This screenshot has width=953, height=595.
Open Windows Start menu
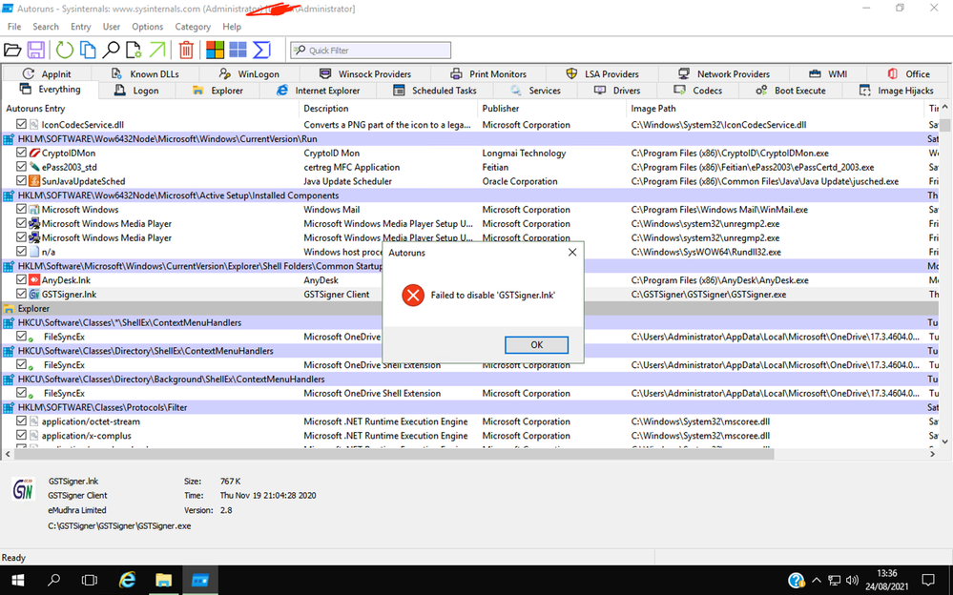[17, 581]
